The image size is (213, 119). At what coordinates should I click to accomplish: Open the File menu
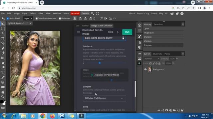pos(3,13)
